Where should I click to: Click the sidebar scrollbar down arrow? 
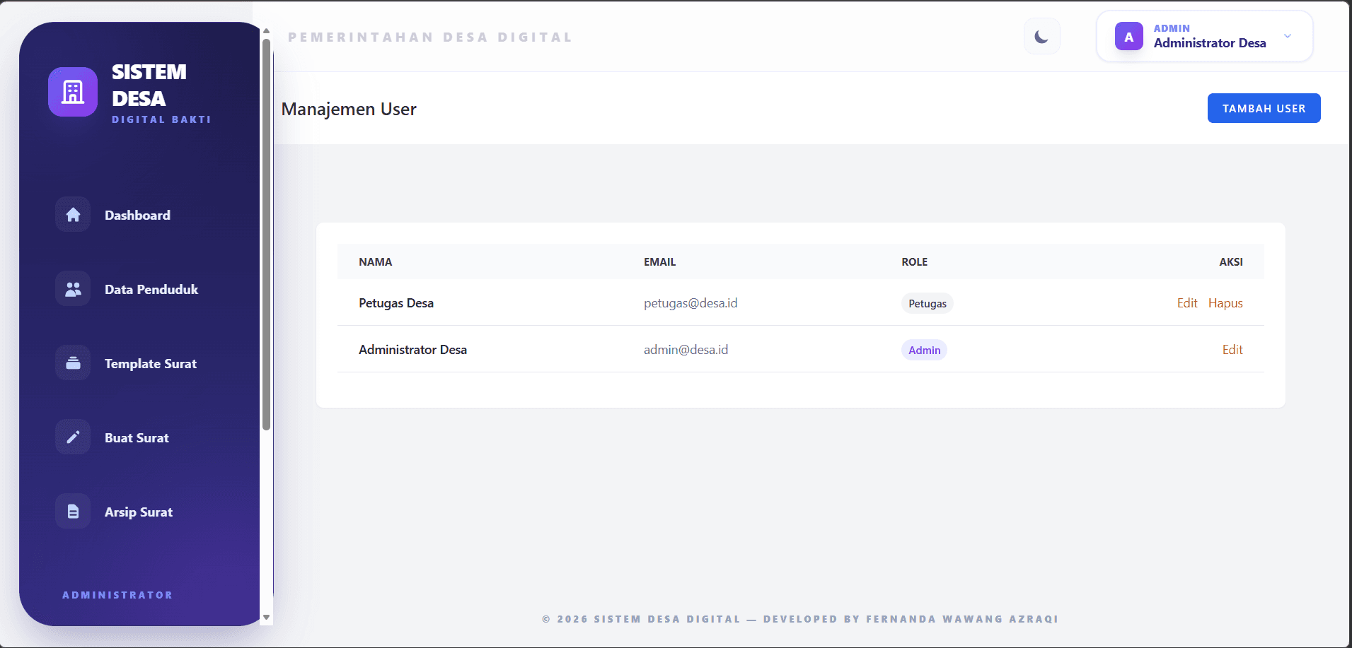(267, 617)
